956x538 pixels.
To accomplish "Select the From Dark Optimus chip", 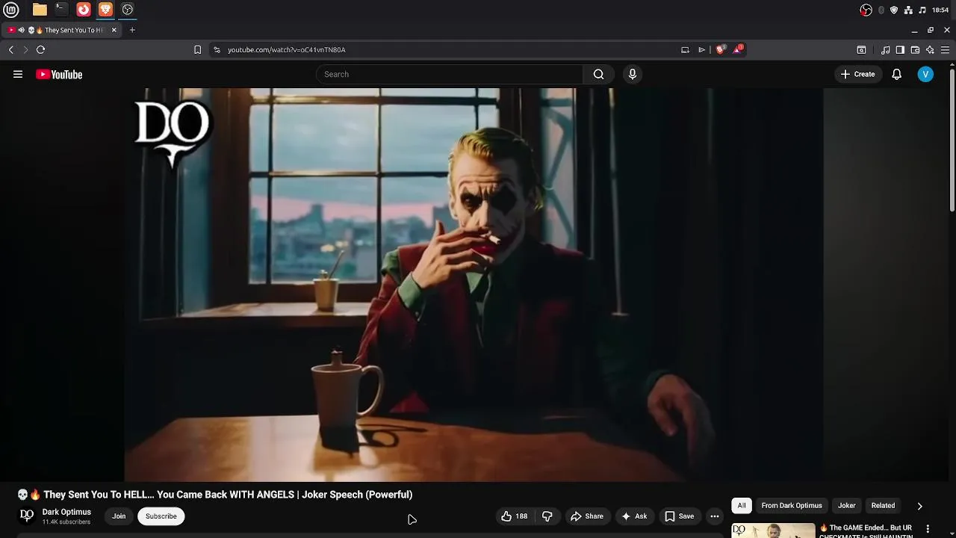I will point(792,506).
